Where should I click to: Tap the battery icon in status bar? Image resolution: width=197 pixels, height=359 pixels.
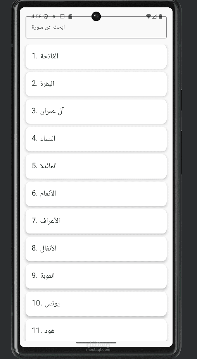(x=161, y=16)
